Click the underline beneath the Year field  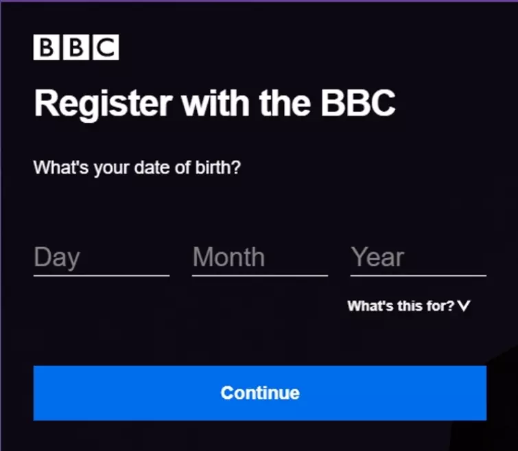[419, 275]
